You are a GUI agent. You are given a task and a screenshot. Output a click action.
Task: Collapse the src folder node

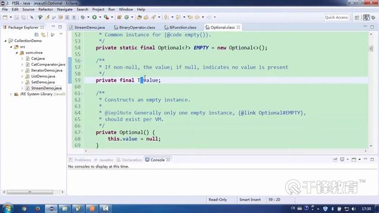pos(11,47)
